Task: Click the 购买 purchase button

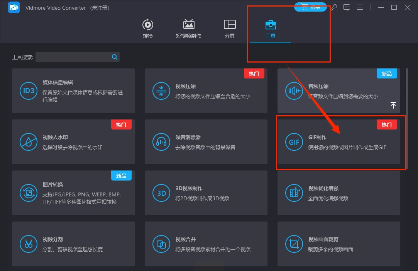Action: pos(311,7)
